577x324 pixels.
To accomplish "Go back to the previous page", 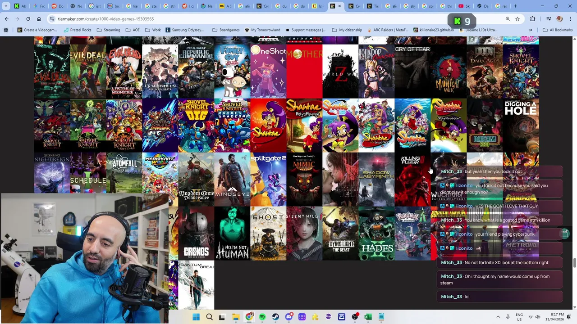I will click(x=6, y=19).
